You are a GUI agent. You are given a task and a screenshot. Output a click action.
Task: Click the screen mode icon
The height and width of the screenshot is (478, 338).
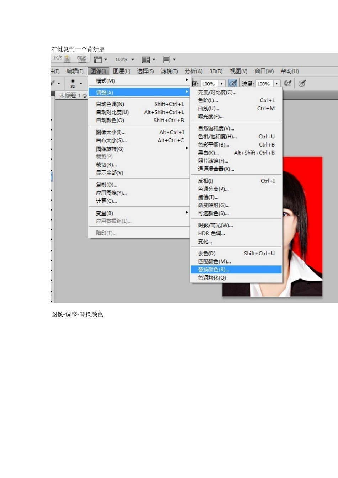(x=166, y=59)
